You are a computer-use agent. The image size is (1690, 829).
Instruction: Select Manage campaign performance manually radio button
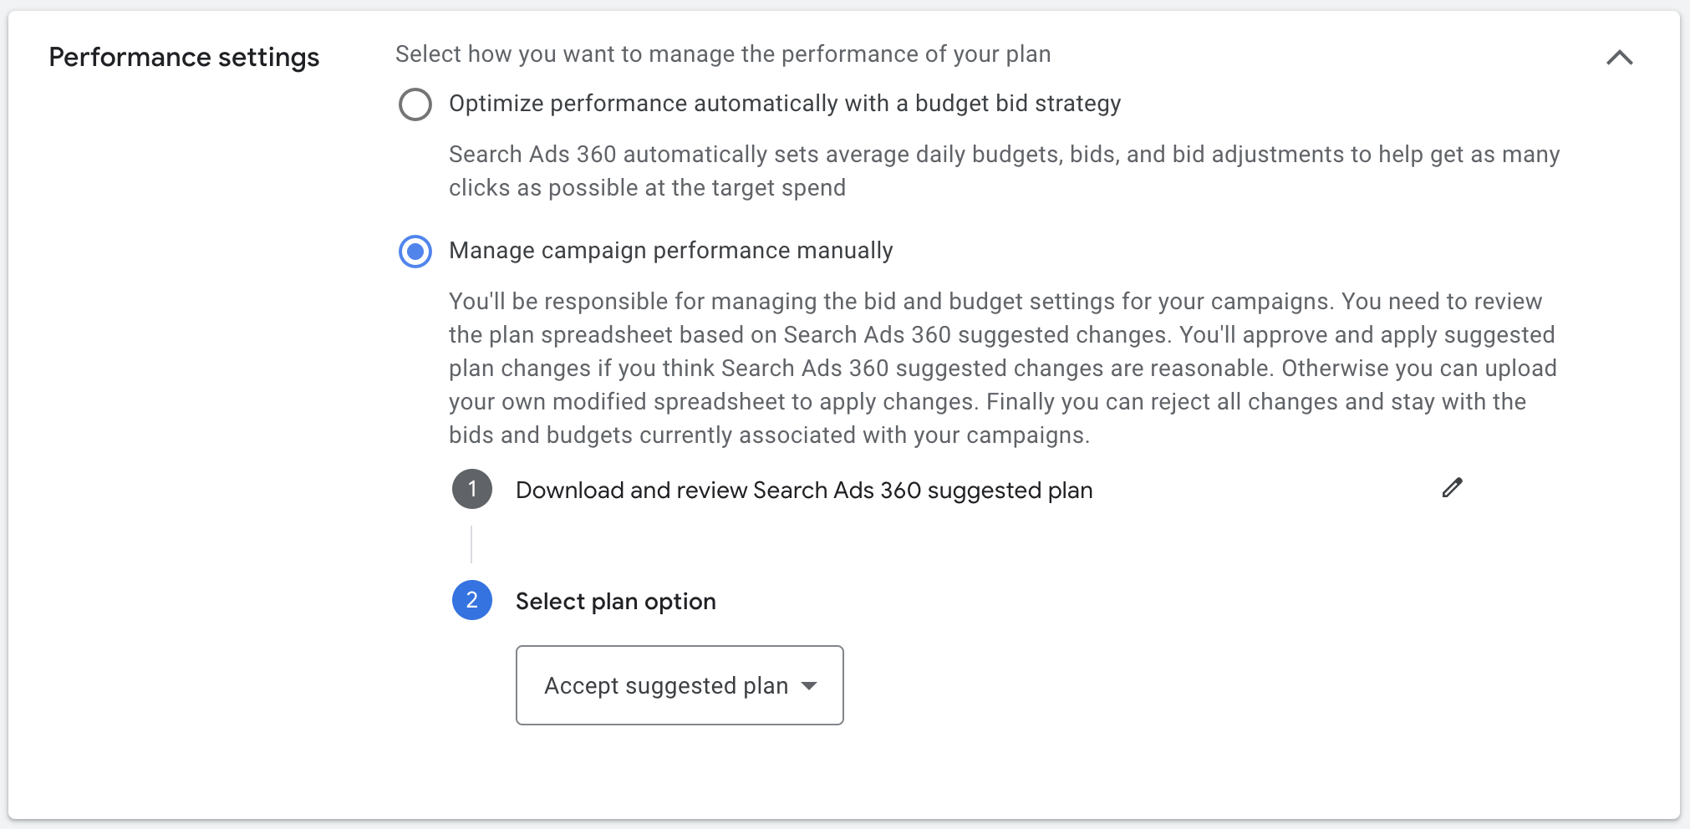click(415, 252)
